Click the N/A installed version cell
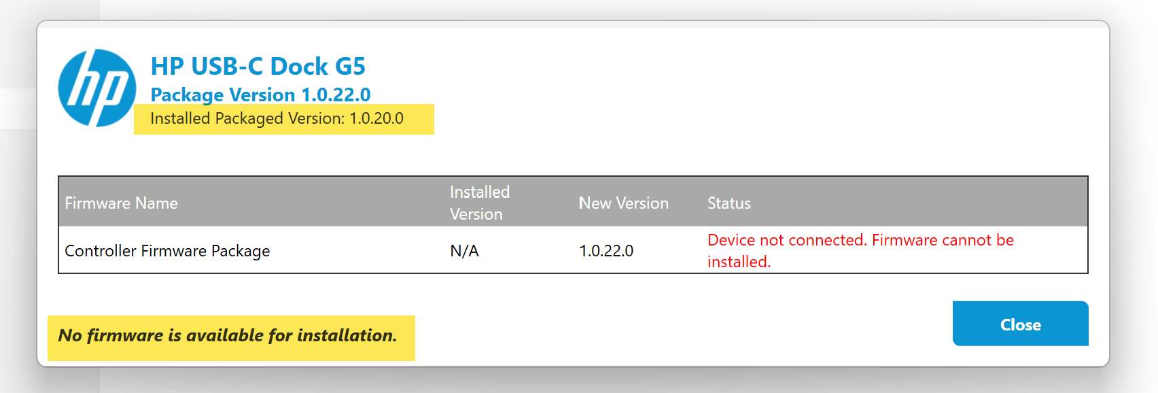Screen dimensions: 1158x393 (x=464, y=251)
